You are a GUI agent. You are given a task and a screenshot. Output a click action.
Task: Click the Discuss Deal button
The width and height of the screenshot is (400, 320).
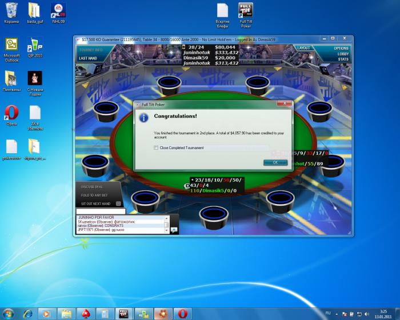pyautogui.click(x=91, y=186)
